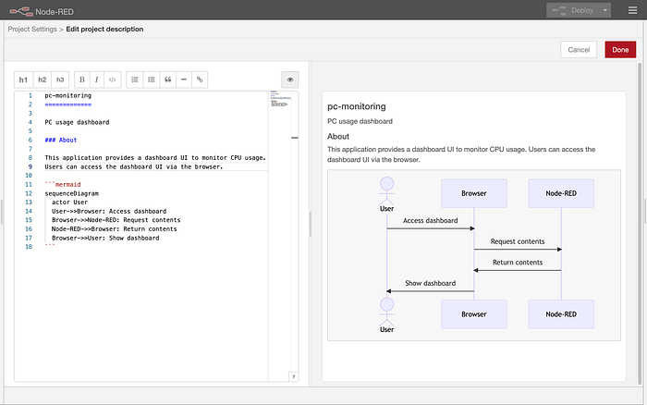Click the editor minimap overview

coord(280,99)
